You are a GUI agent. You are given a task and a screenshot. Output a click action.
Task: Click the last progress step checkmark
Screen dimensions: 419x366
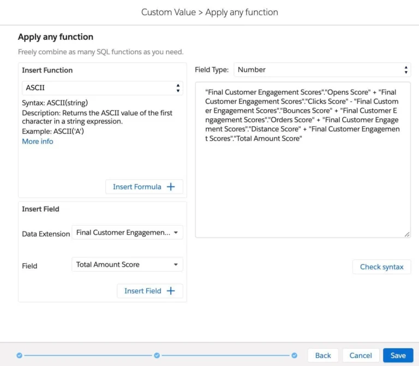coord(294,356)
